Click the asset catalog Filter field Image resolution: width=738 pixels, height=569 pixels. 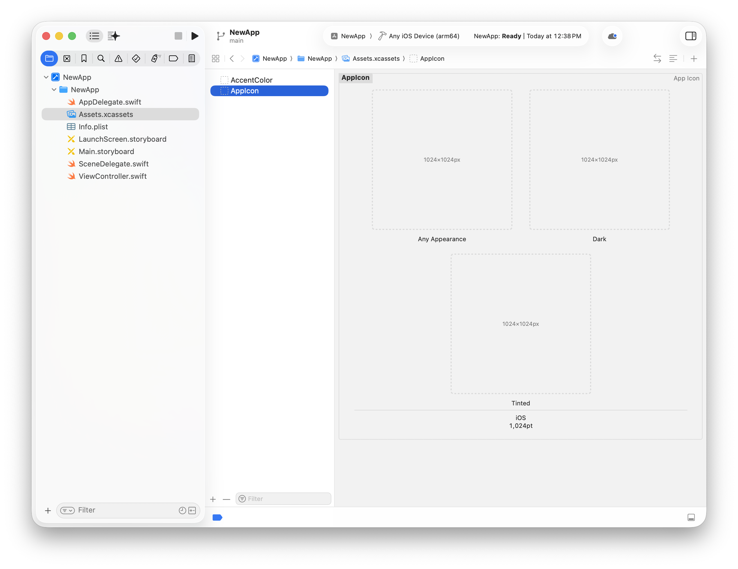click(283, 499)
